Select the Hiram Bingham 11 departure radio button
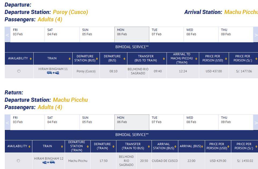The width and height of the screenshot is (258, 169). 19,71
